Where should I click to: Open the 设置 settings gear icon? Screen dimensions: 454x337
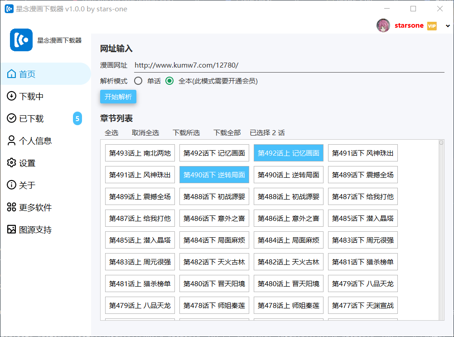click(11, 162)
